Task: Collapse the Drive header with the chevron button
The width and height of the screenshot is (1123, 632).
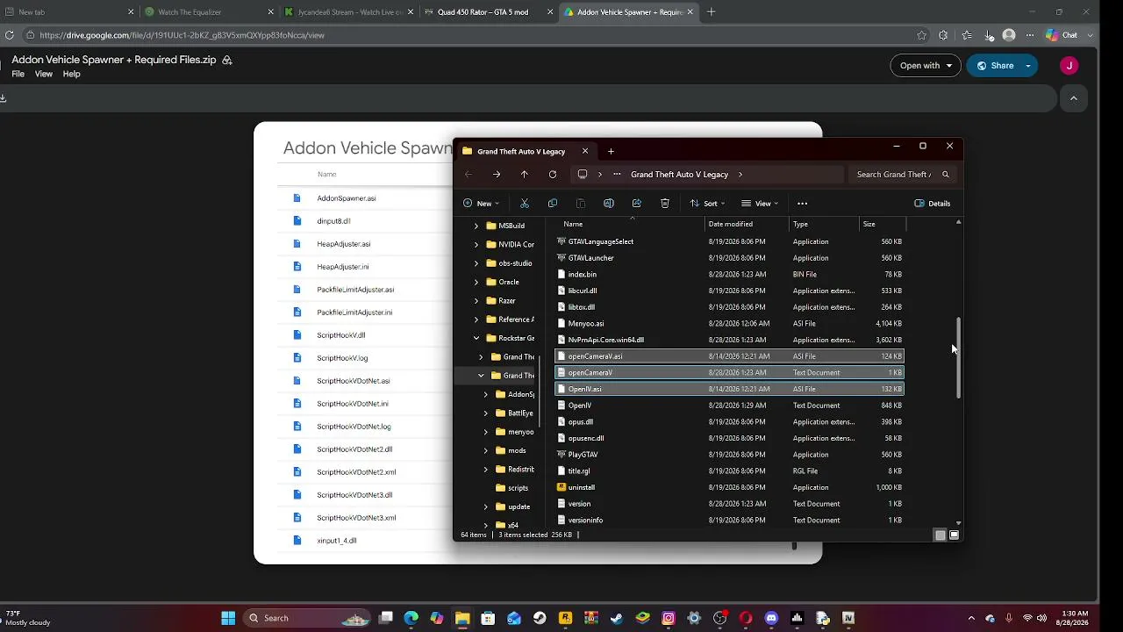Action: pos(1074,98)
